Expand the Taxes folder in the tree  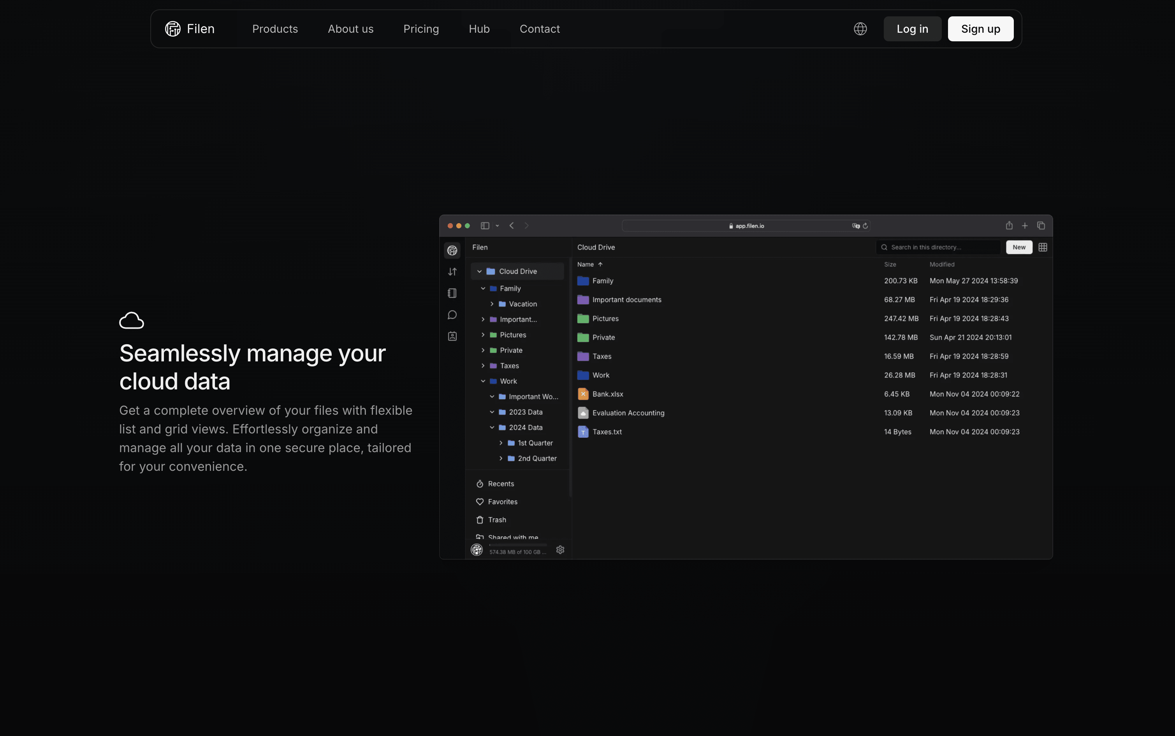coord(483,366)
